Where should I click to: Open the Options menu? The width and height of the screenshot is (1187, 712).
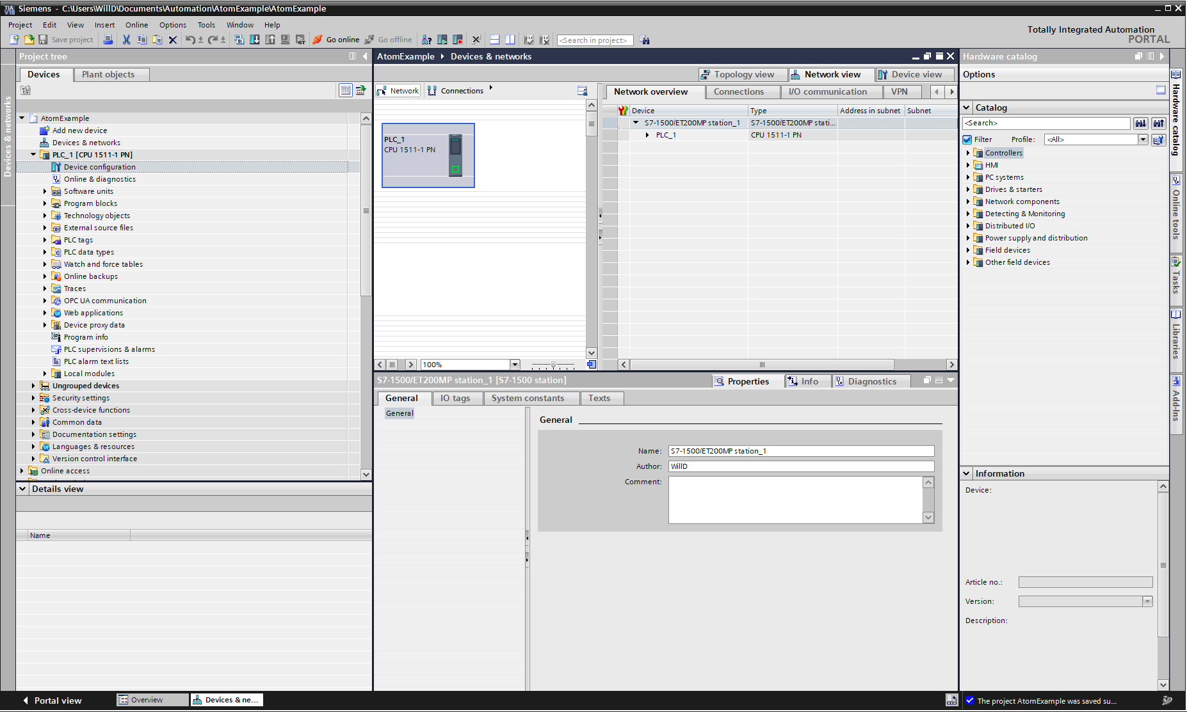172,25
